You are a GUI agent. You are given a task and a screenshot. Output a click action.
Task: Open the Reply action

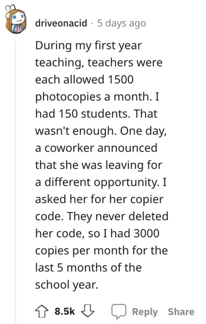(144, 312)
